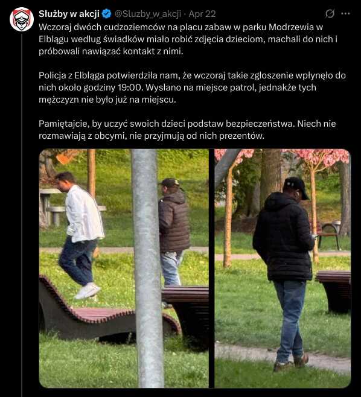
Task: Open the @Sluzby_w_akcji handle link
Action: pos(148,14)
